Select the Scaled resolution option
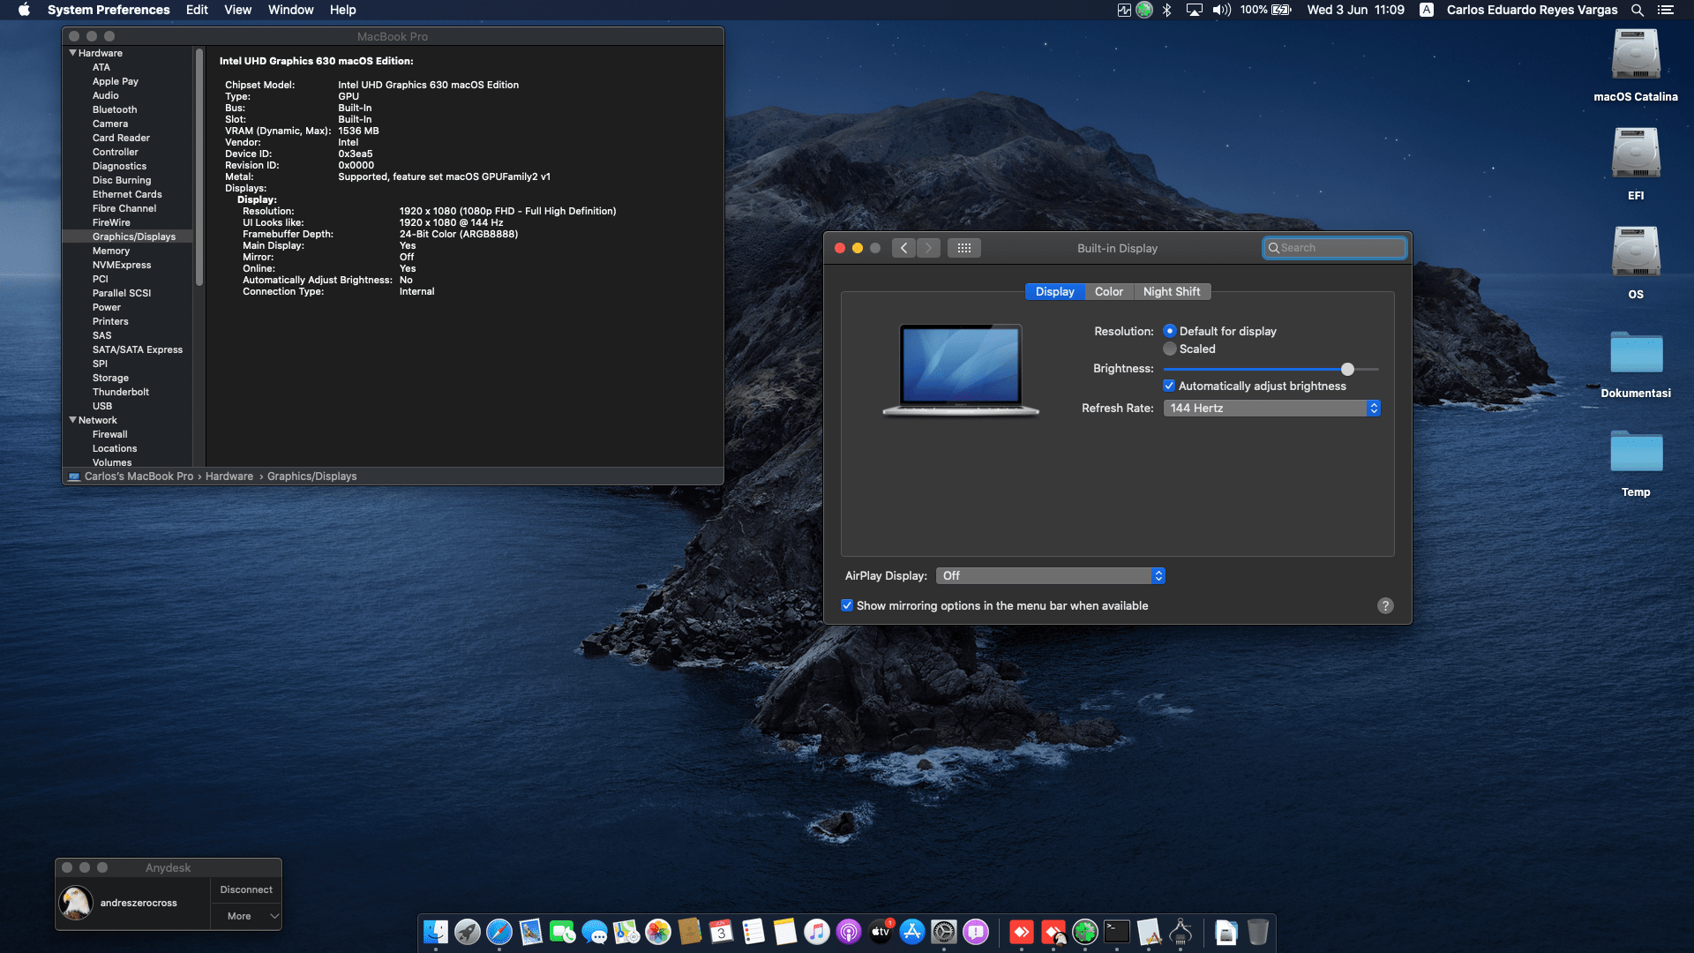Screen dimensions: 1694x953 click(1170, 349)
